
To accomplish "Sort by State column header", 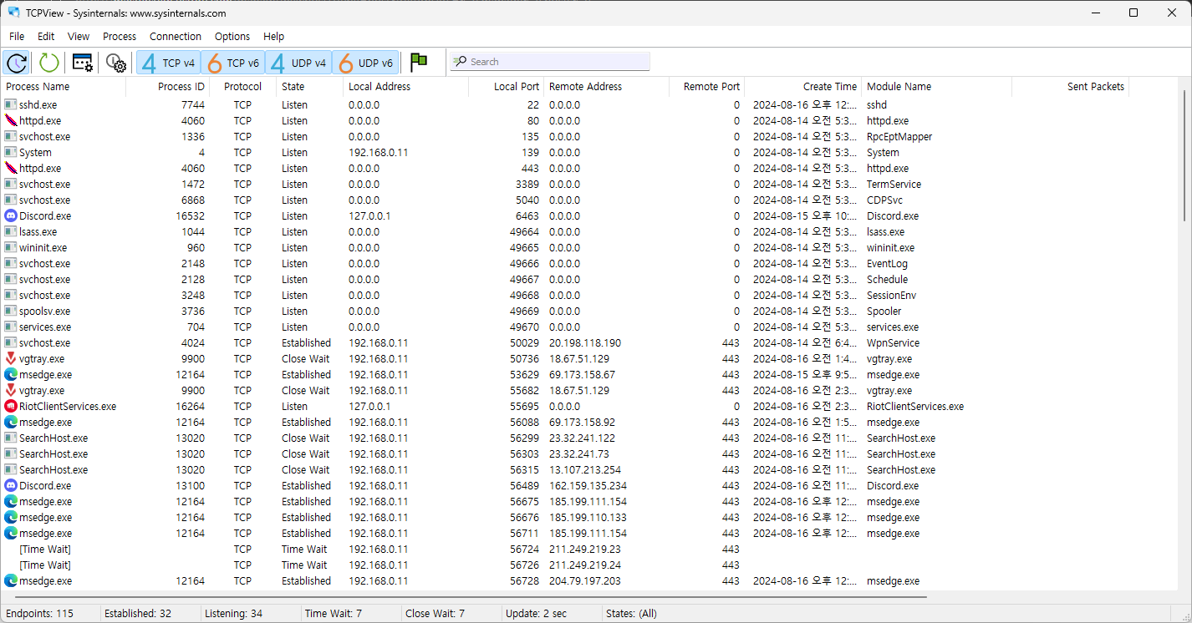I will coord(310,86).
